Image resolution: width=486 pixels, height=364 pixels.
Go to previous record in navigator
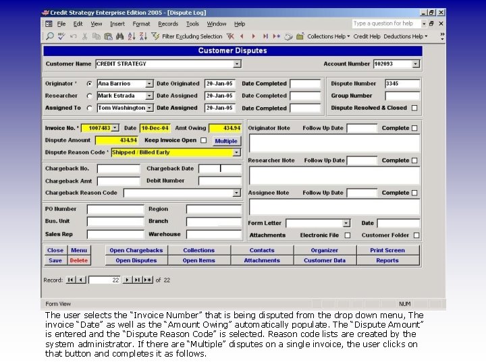[x=81, y=280]
